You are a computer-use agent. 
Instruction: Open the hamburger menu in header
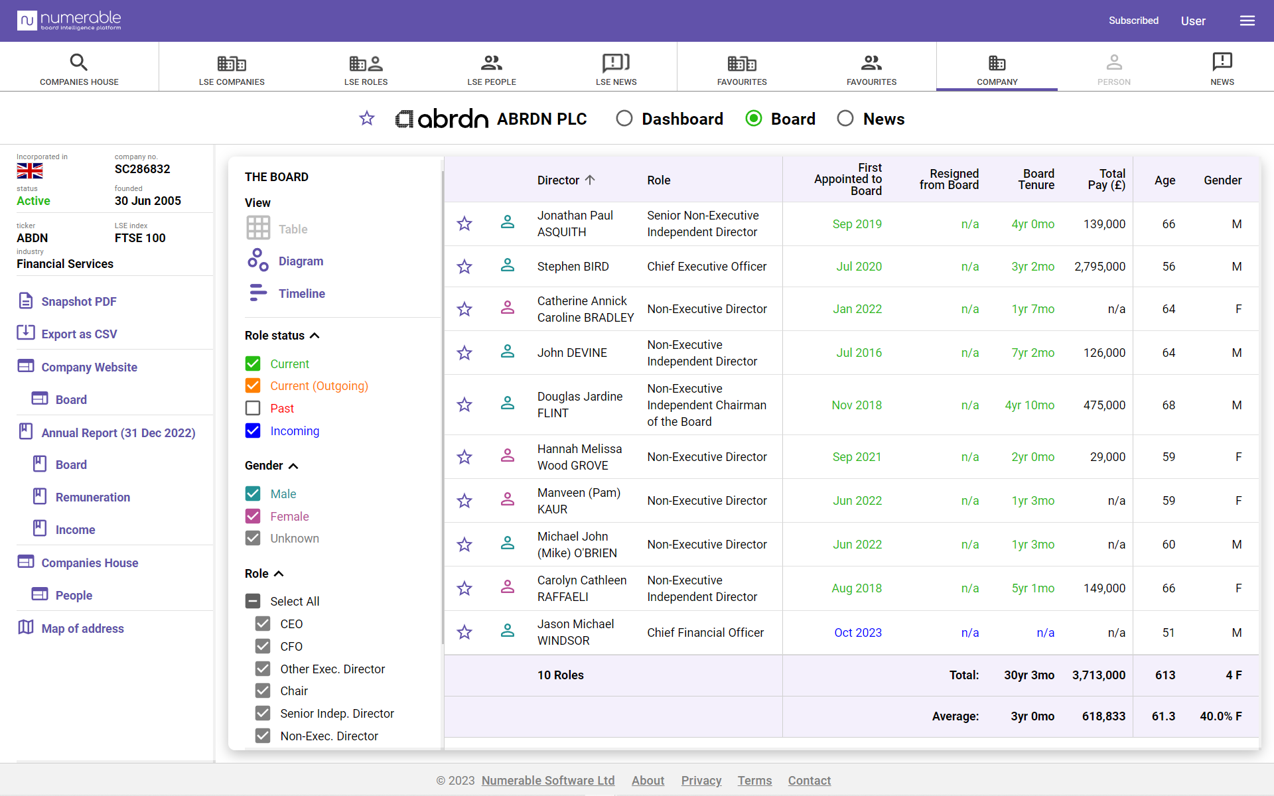pos(1247,21)
